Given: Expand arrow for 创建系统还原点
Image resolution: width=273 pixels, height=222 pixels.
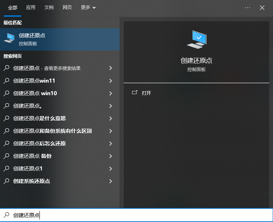Looking at the screenshot, I should 110,181.
